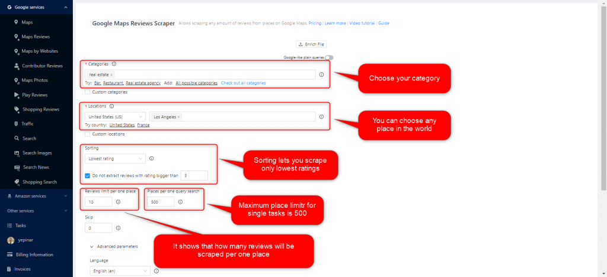Screen dimensions: 607x277
Task: Open the Learn more link
Action: 336,23
